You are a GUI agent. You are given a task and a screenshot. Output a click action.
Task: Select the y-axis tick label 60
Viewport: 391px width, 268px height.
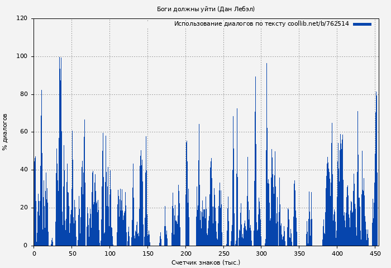(x=23, y=132)
